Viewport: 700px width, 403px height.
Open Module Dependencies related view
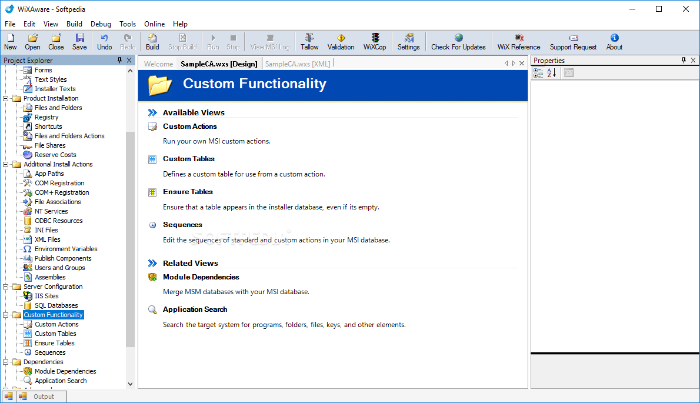click(x=201, y=277)
